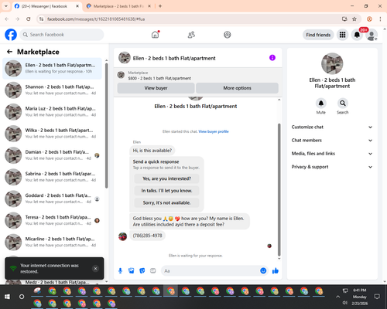
Task: Open the purple conversation info icon
Action: point(272,58)
